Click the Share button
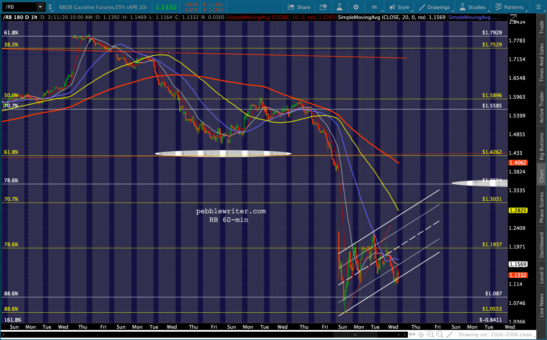 coord(299,7)
